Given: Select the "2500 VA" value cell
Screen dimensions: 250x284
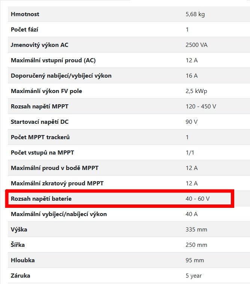Looking at the screenshot, I should click(196, 45).
